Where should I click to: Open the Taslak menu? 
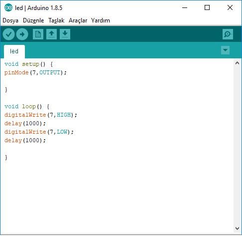pyautogui.click(x=56, y=20)
